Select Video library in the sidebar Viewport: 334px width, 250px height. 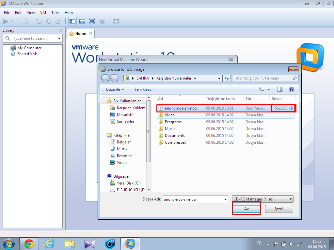click(119, 162)
